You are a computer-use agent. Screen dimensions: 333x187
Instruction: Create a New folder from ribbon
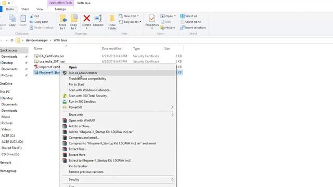pyautogui.click(x=112, y=22)
